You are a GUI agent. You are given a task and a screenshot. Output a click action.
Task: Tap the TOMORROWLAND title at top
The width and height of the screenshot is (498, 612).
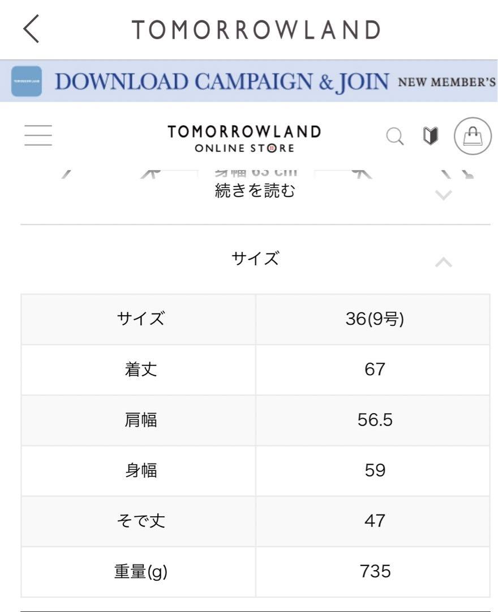tap(256, 29)
